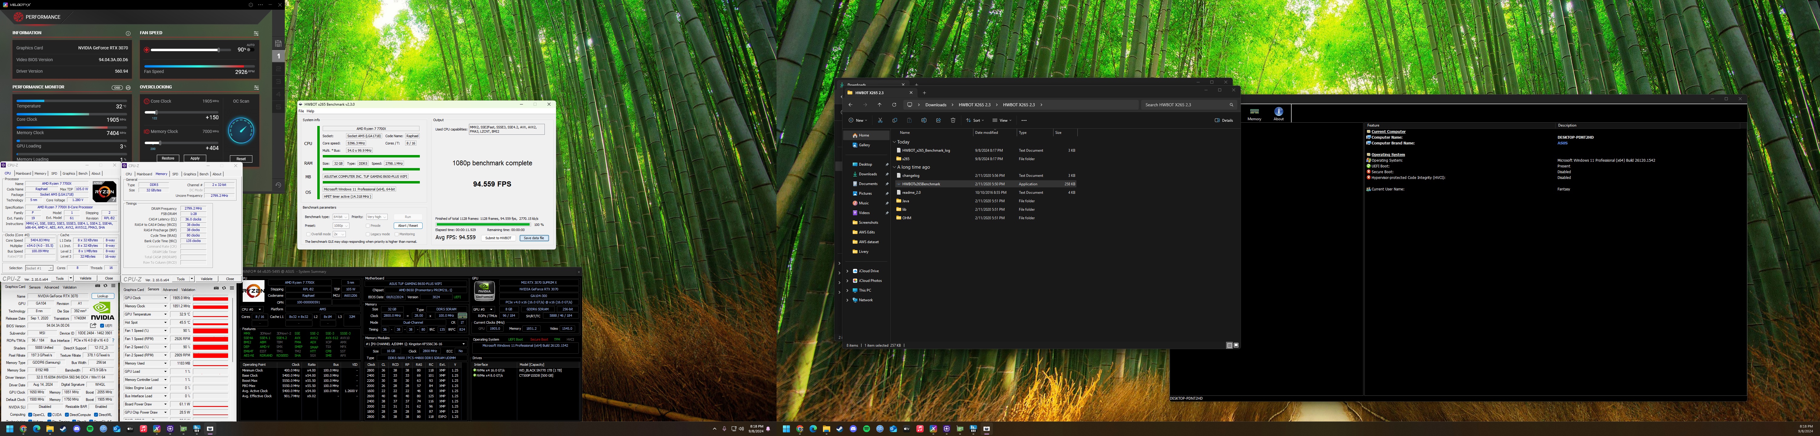Click Abort / Reset button in HWBOT

(x=408, y=226)
